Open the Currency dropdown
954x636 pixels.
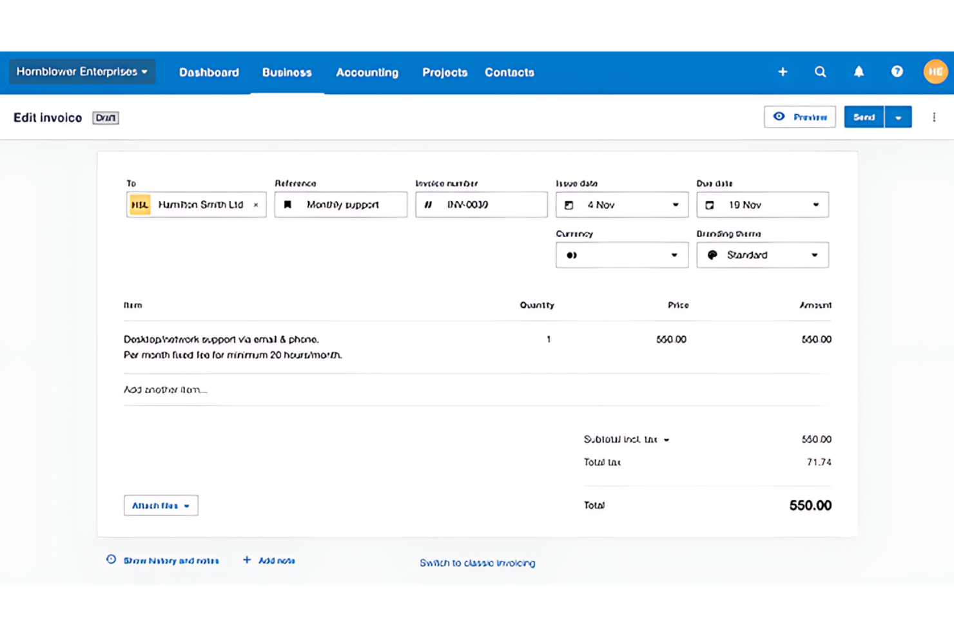coord(621,255)
